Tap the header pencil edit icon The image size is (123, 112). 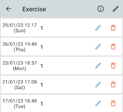tap(116, 9)
